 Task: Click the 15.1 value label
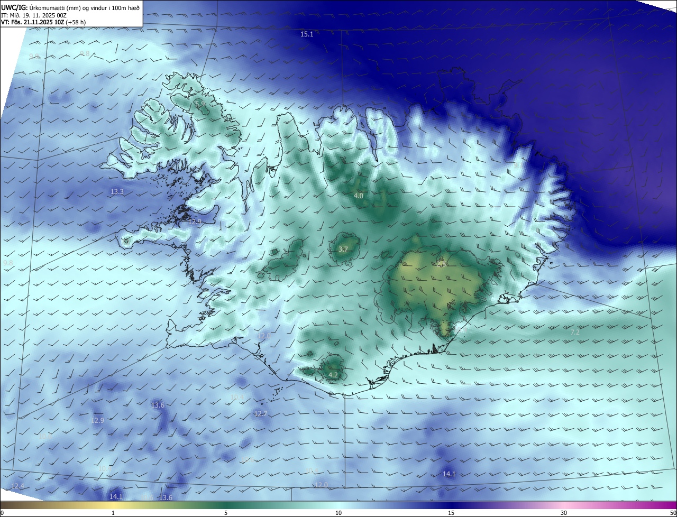click(x=307, y=34)
